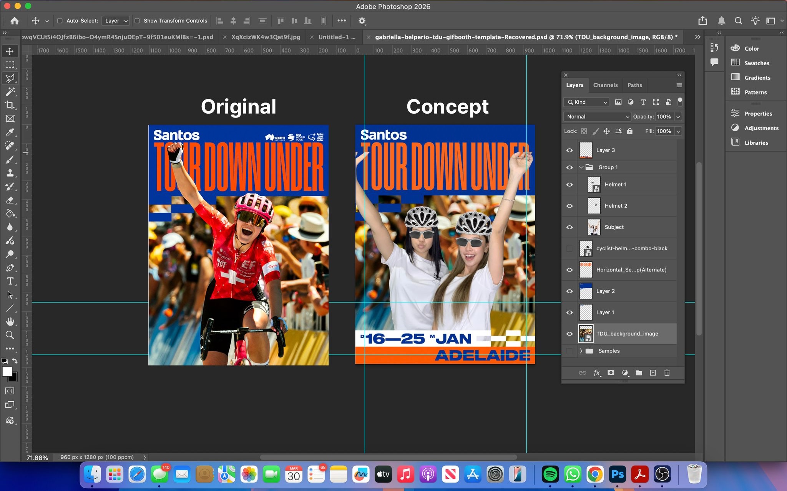Select the Magic Wand tool

click(x=10, y=91)
